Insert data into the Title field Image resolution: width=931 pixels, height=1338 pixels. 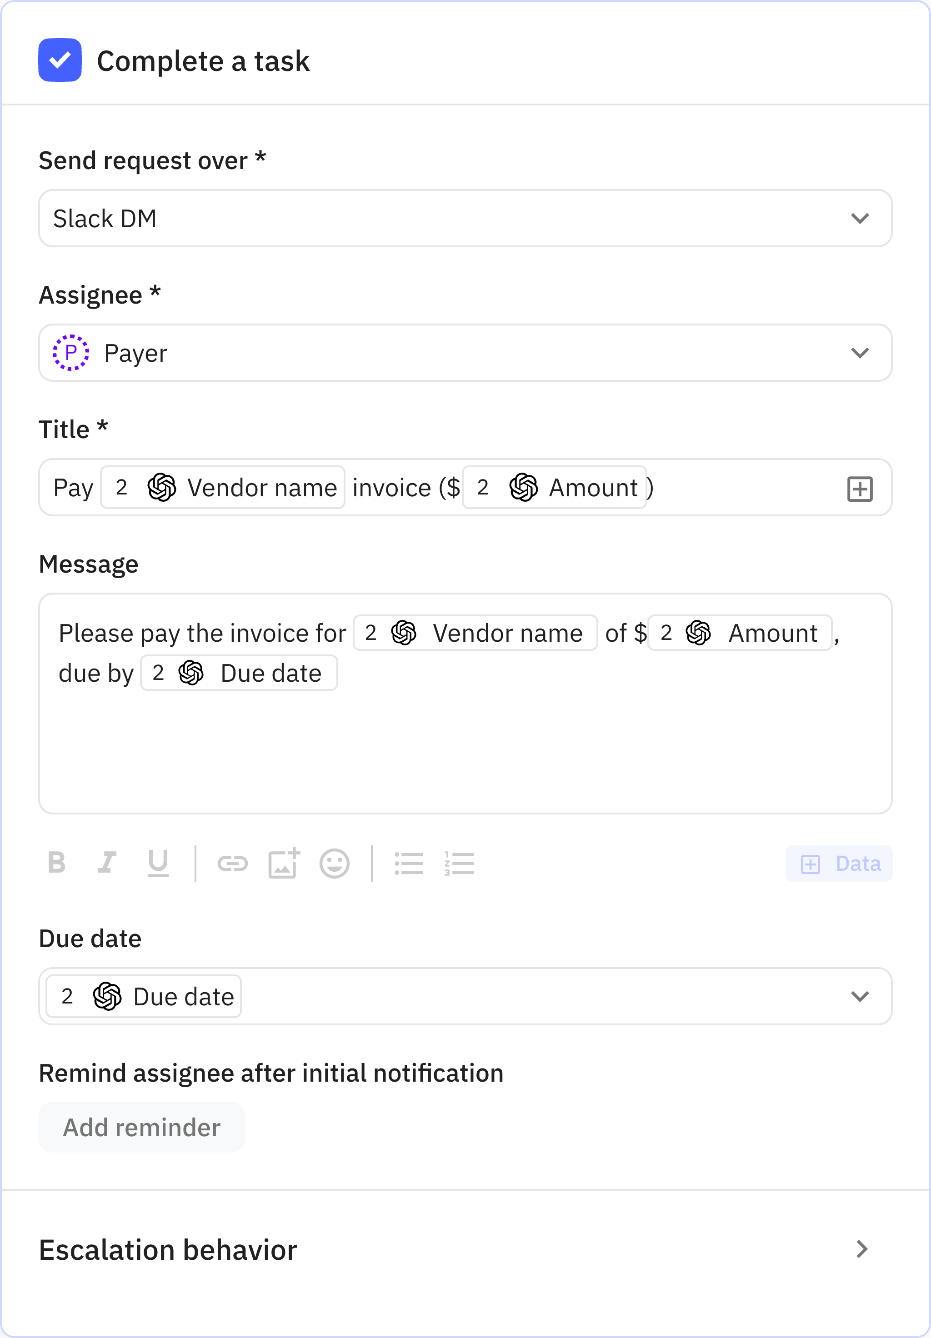(x=860, y=489)
